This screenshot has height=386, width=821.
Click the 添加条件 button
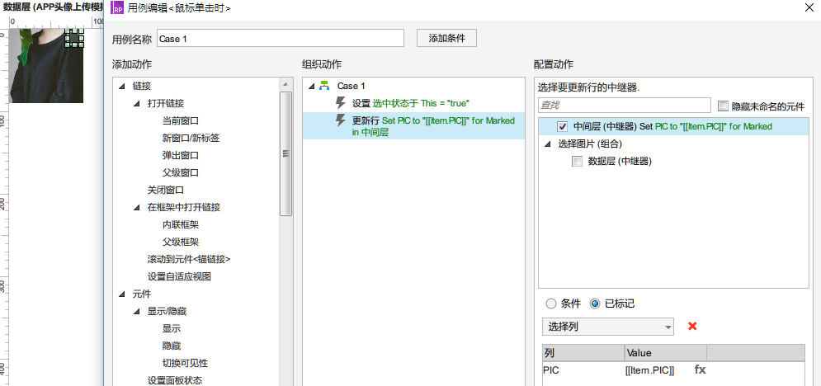tap(446, 38)
